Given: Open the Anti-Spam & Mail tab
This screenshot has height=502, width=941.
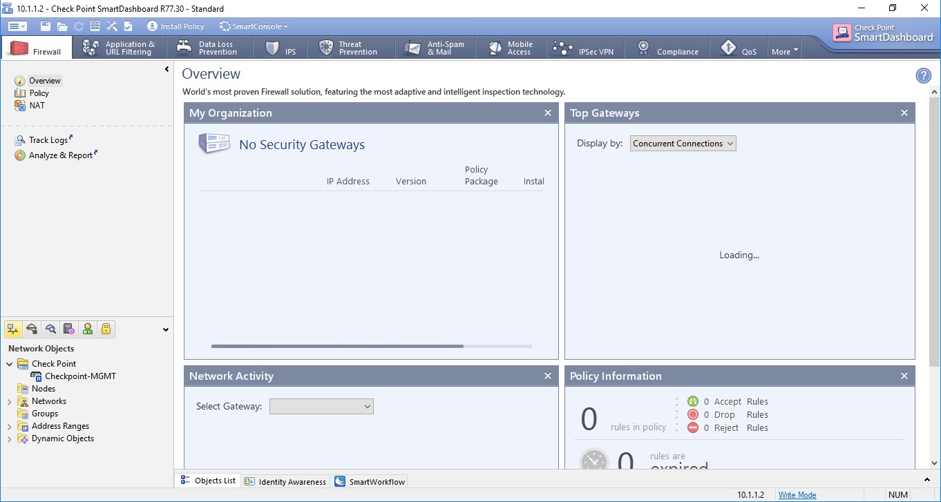Looking at the screenshot, I should [x=437, y=48].
